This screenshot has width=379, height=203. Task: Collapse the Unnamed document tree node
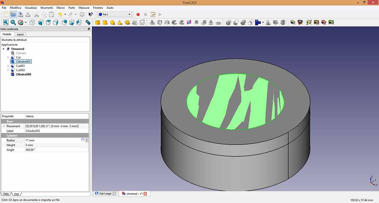coord(3,49)
